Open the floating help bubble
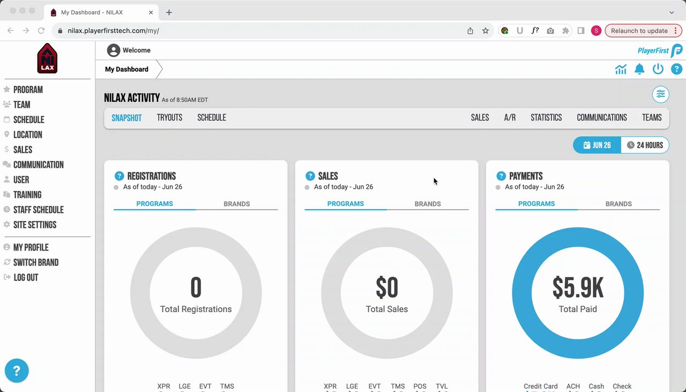Image resolution: width=686 pixels, height=392 pixels. [17, 371]
